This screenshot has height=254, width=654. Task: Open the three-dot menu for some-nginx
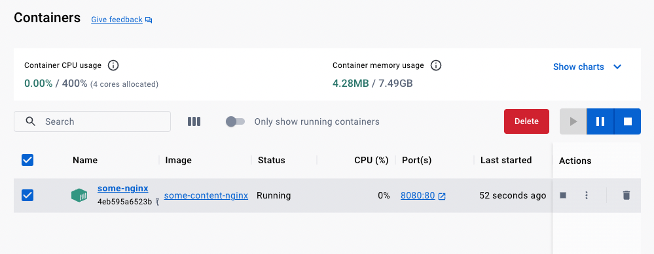pyautogui.click(x=587, y=195)
